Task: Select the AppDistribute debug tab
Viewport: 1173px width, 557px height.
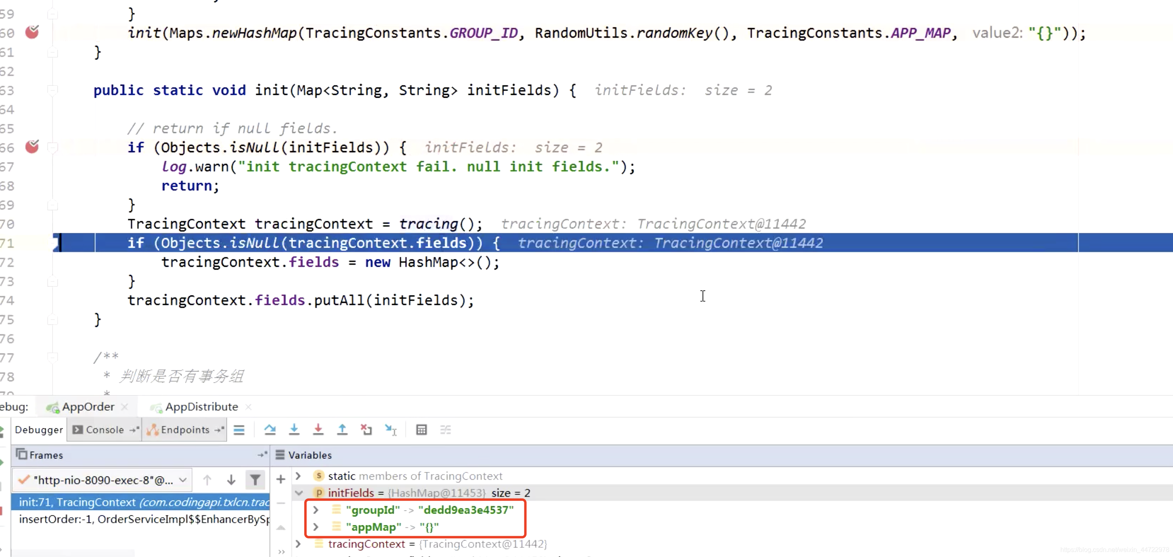Action: tap(201, 406)
